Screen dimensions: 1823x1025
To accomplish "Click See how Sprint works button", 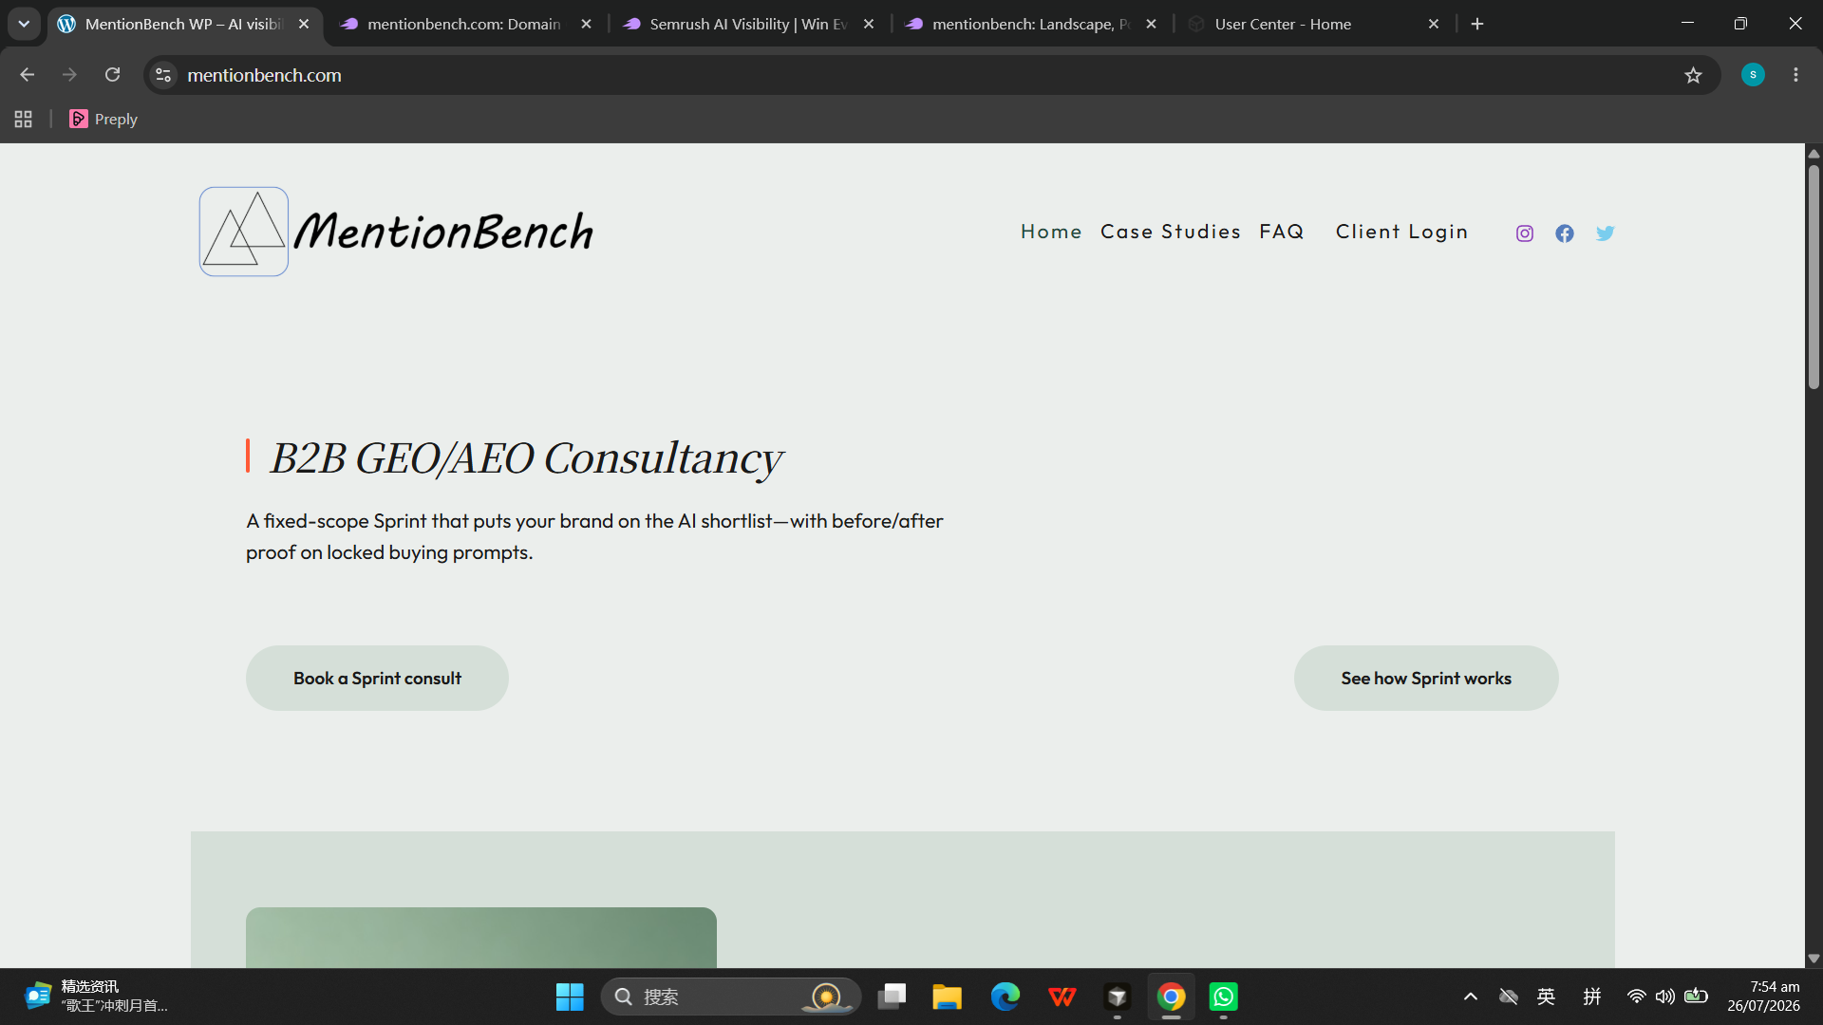I will (x=1426, y=679).
